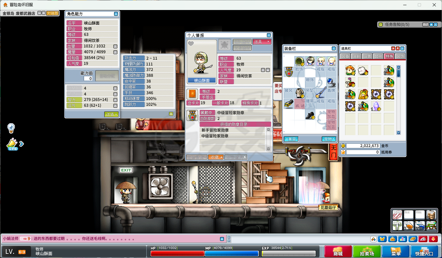
Task: Open the stats shortcut with the bar chart icon
Action: [403, 239]
